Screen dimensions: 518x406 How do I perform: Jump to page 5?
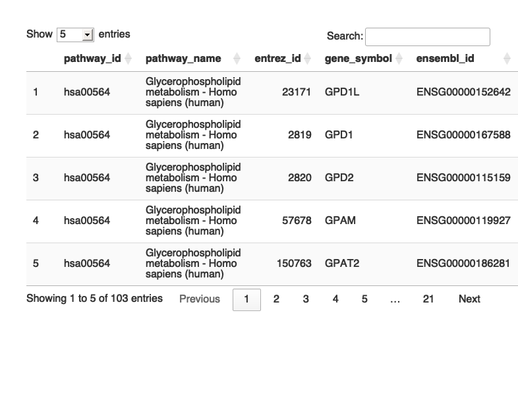[x=364, y=299]
